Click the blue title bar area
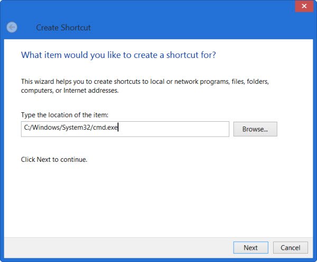The image size is (317, 262). 162,20
